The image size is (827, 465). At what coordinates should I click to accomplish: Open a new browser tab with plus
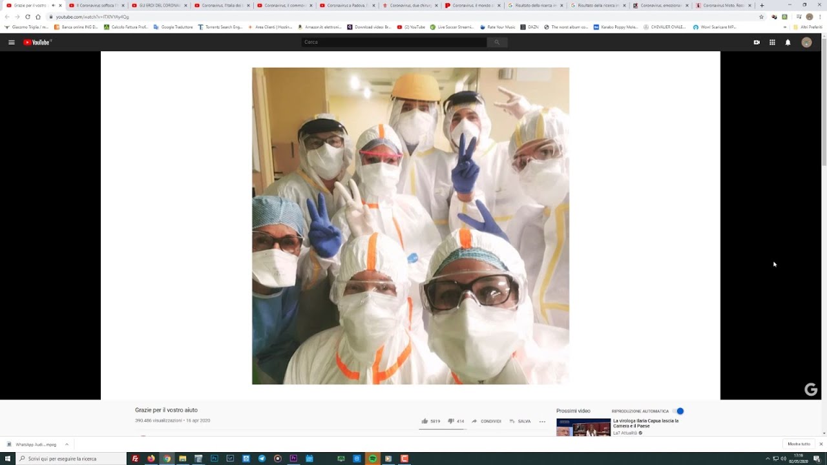(x=762, y=5)
